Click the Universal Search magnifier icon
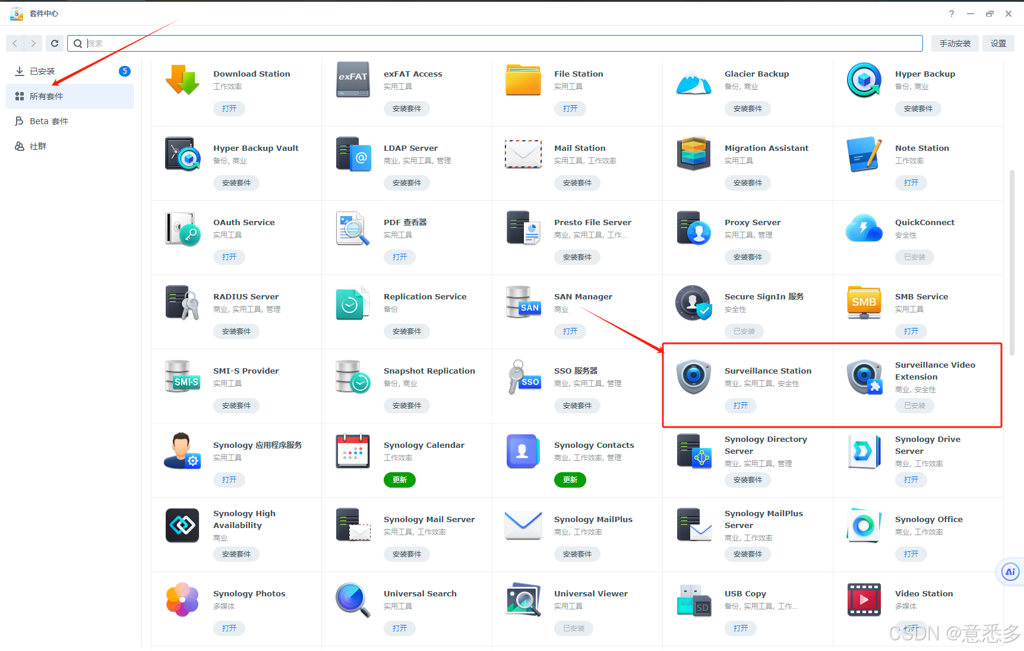 tap(353, 600)
